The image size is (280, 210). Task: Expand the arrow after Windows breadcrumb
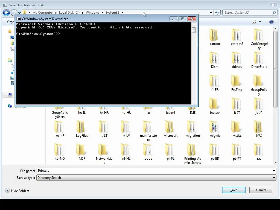pyautogui.click(x=102, y=13)
